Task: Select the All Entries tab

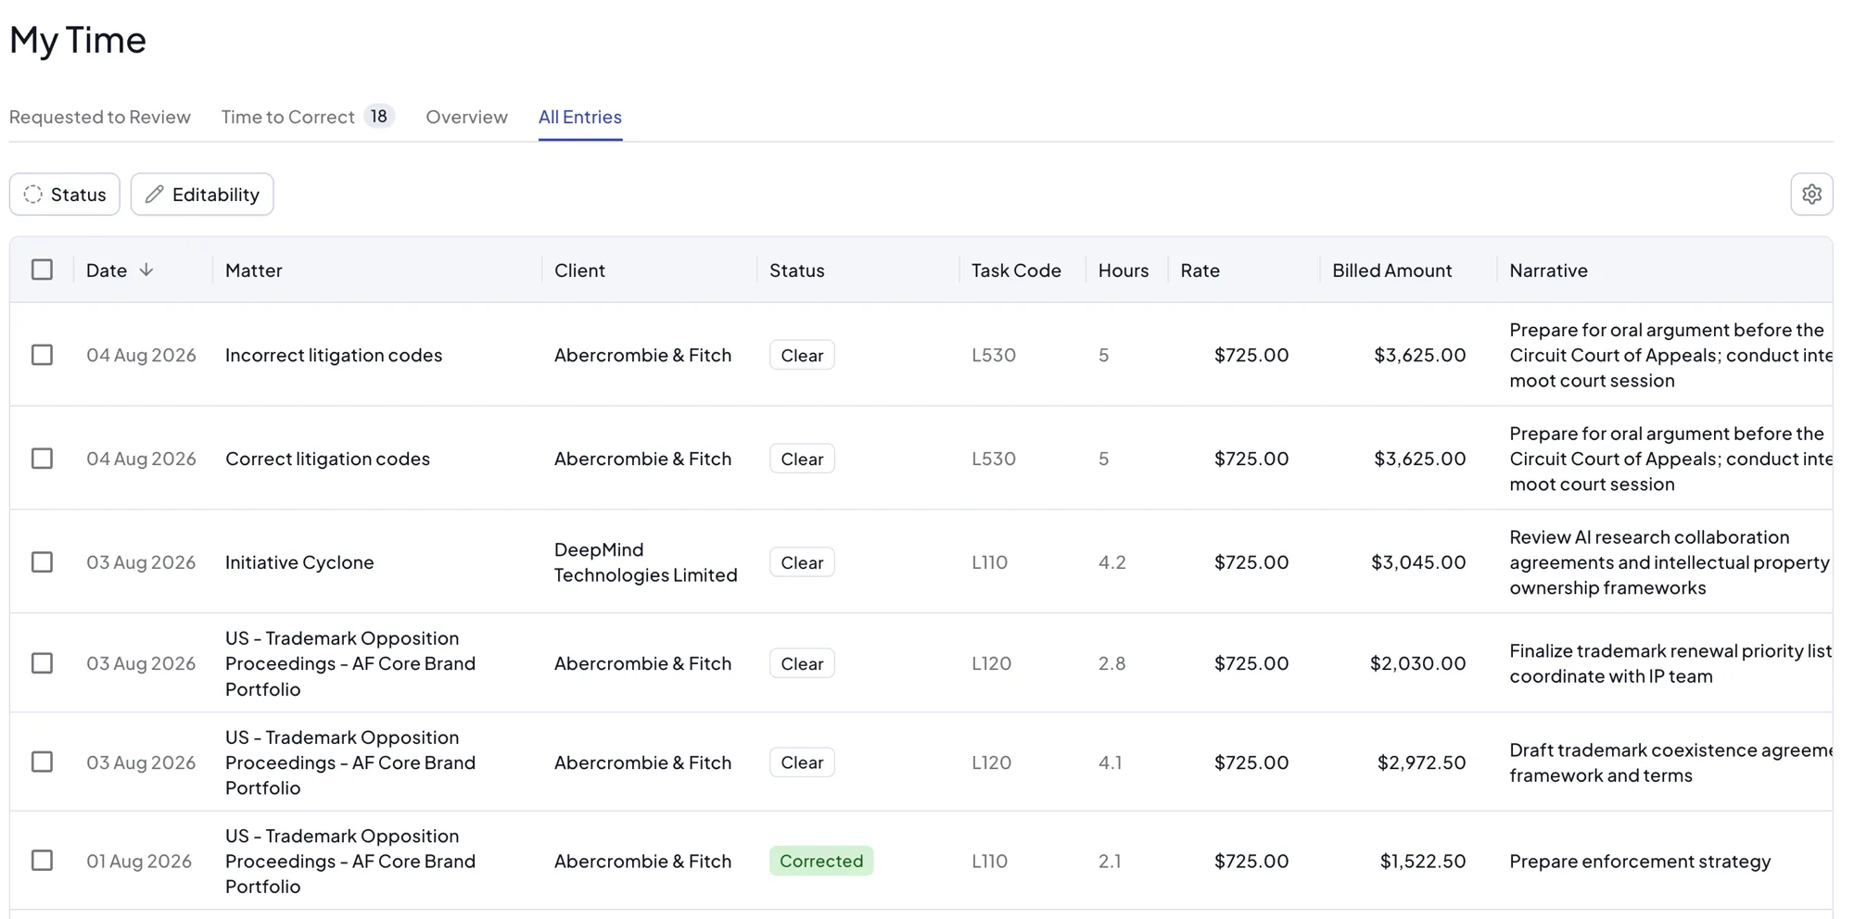Action: click(x=580, y=117)
